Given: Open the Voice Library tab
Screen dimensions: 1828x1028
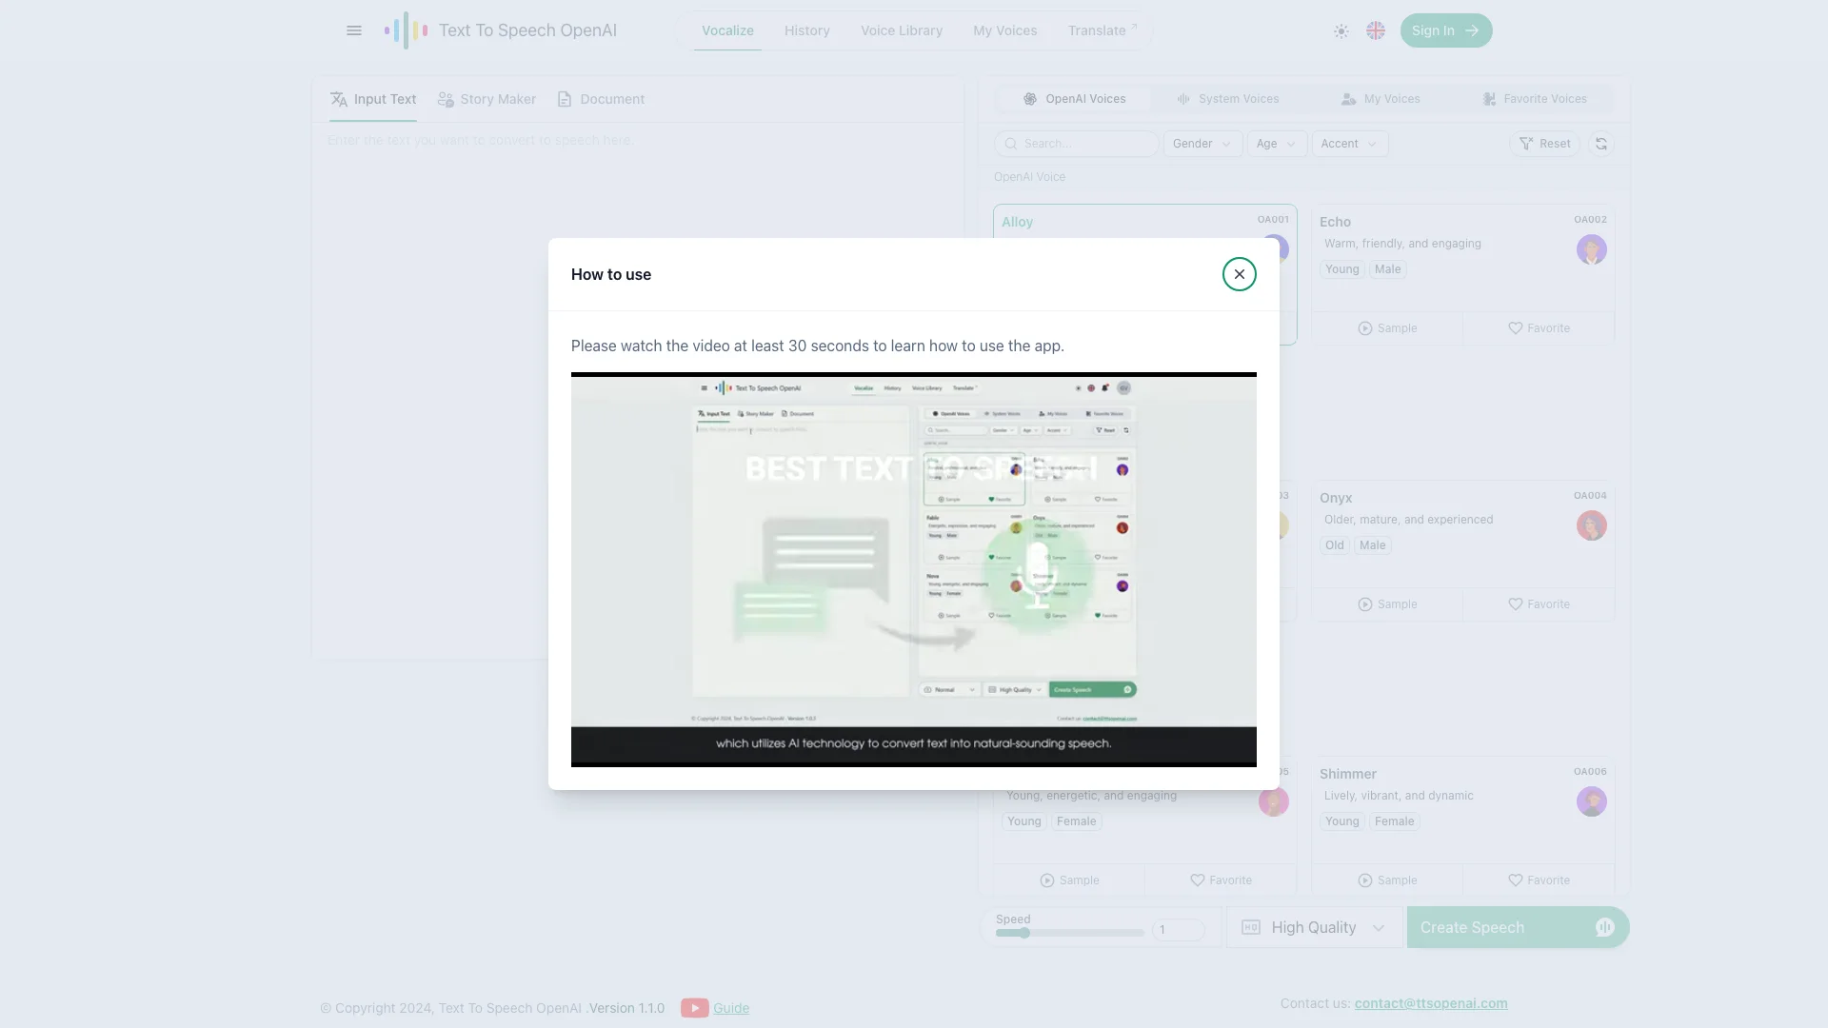Looking at the screenshot, I should [902, 30].
